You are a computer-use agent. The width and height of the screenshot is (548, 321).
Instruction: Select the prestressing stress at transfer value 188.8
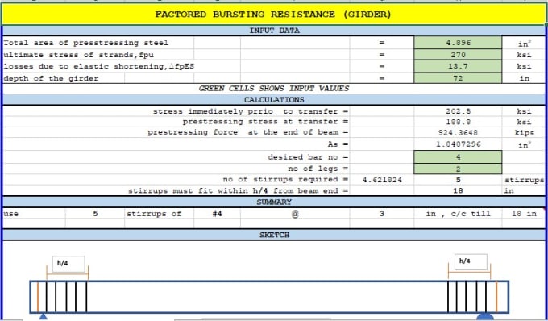458,122
